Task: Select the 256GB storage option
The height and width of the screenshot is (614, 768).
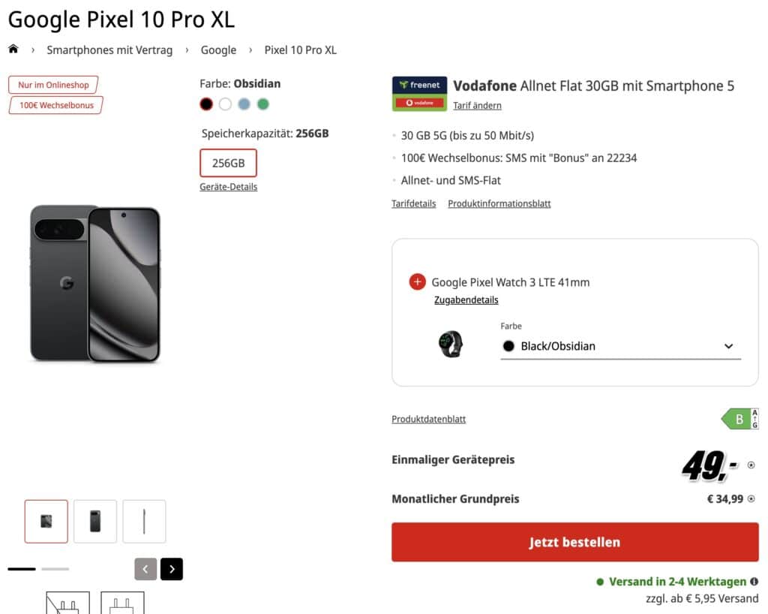Action: 228,163
